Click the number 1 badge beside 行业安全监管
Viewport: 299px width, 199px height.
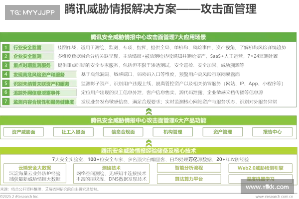[5, 47]
